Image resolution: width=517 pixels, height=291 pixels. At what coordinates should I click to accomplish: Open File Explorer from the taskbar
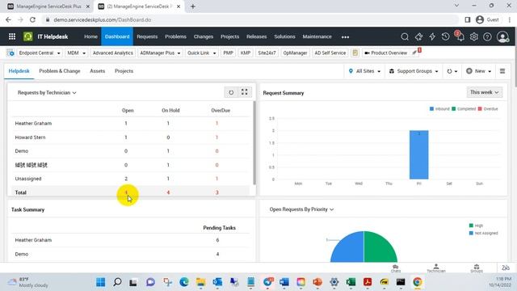[201, 282]
